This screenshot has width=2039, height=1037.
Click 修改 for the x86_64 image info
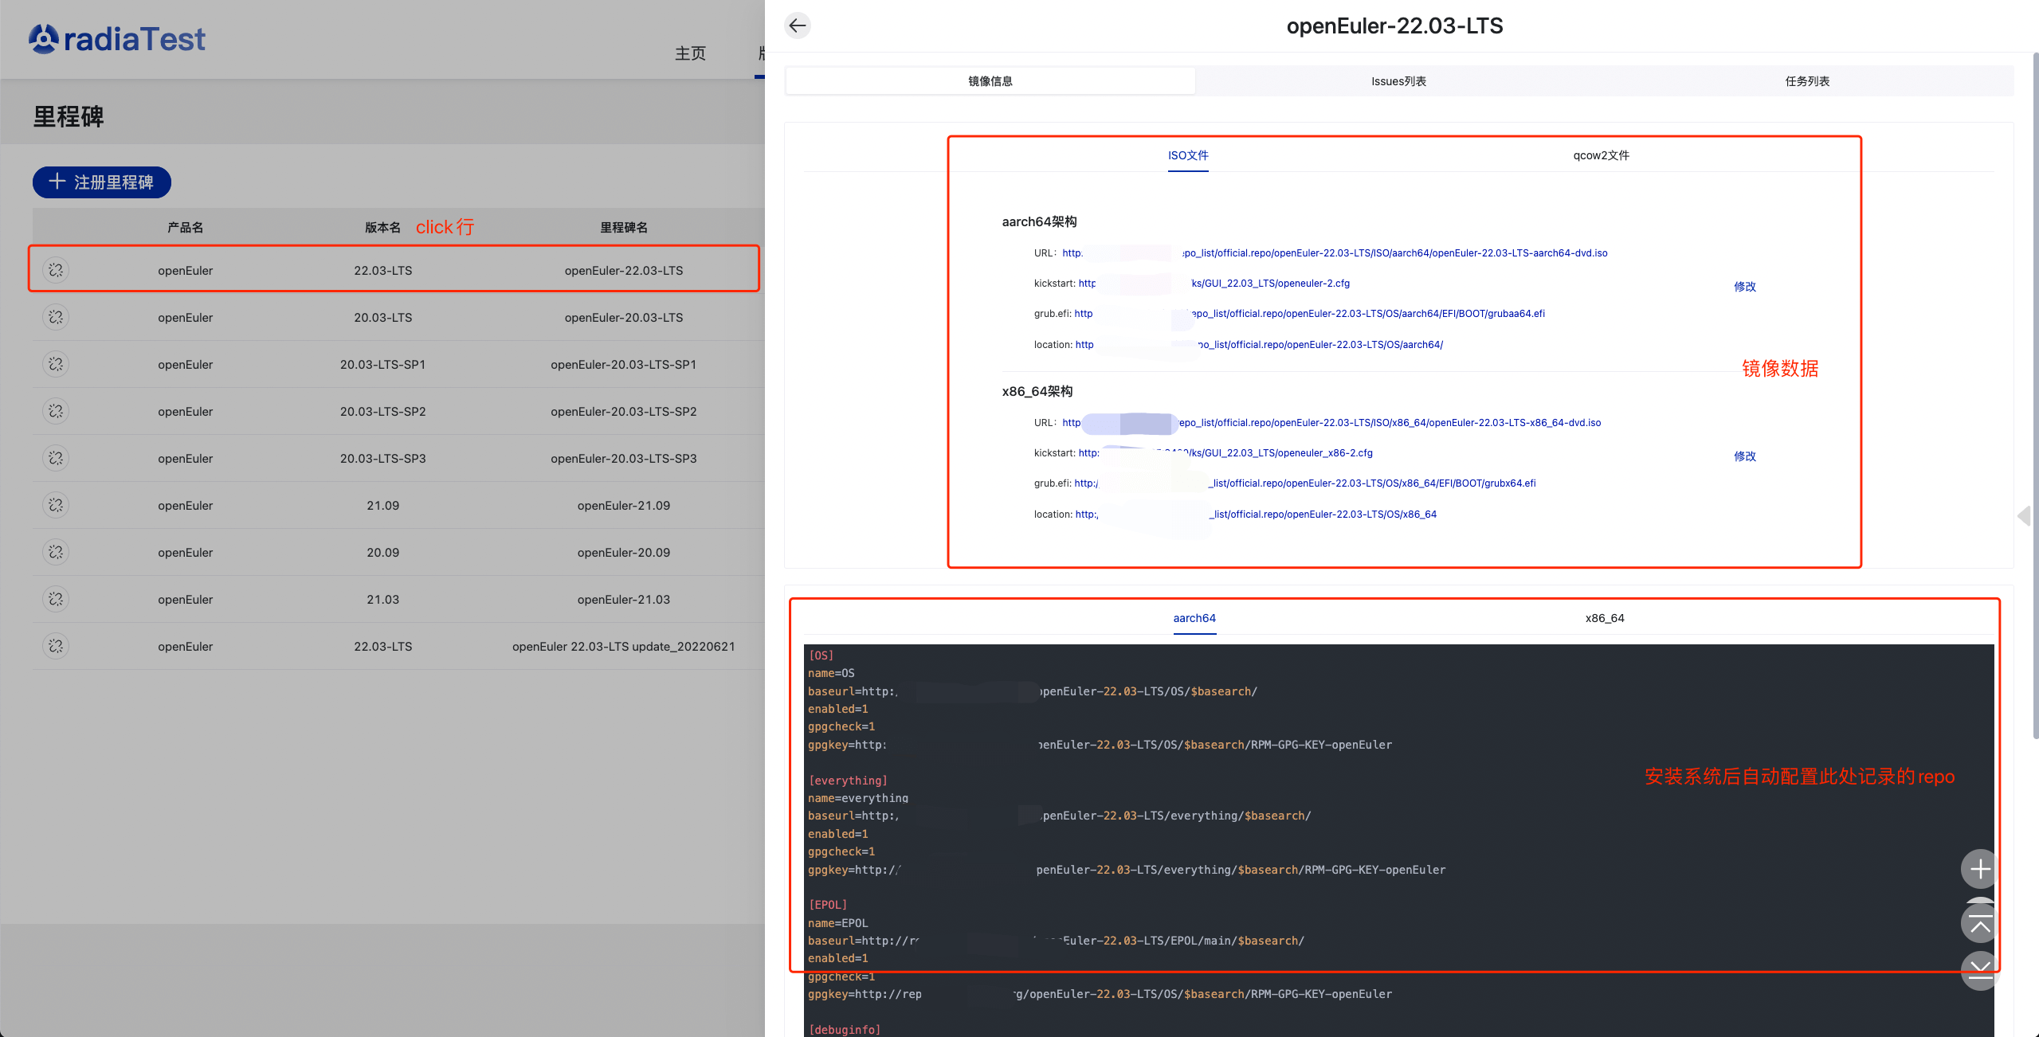point(1744,456)
